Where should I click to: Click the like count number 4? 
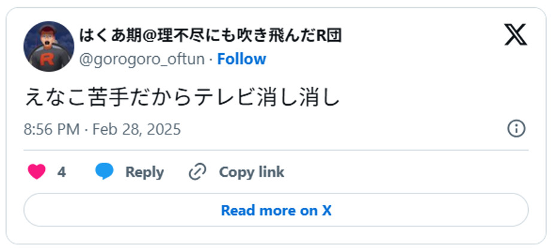[62, 172]
